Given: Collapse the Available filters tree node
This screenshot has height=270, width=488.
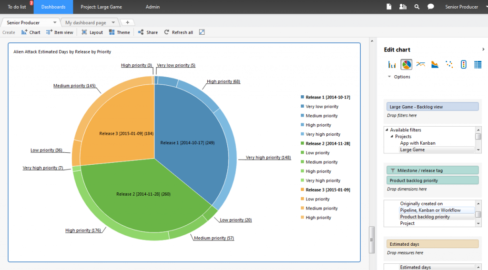Looking at the screenshot, I should point(386,130).
